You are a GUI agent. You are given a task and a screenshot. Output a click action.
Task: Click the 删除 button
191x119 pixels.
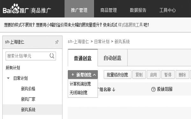[x=182, y=75]
